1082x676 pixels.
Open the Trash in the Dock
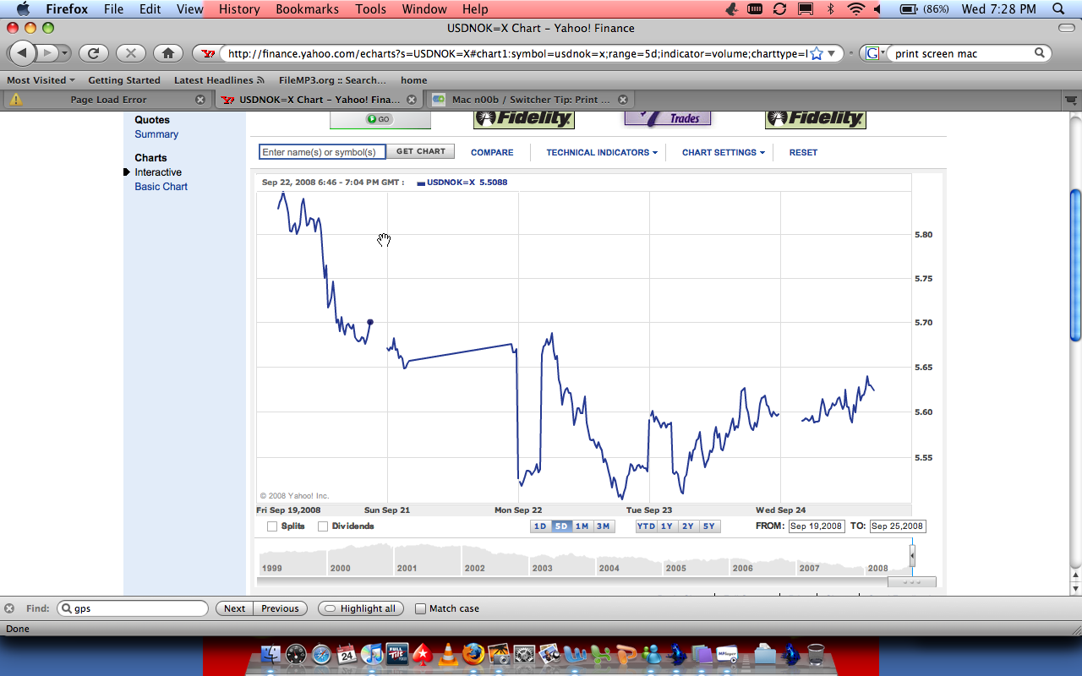[x=816, y=654]
